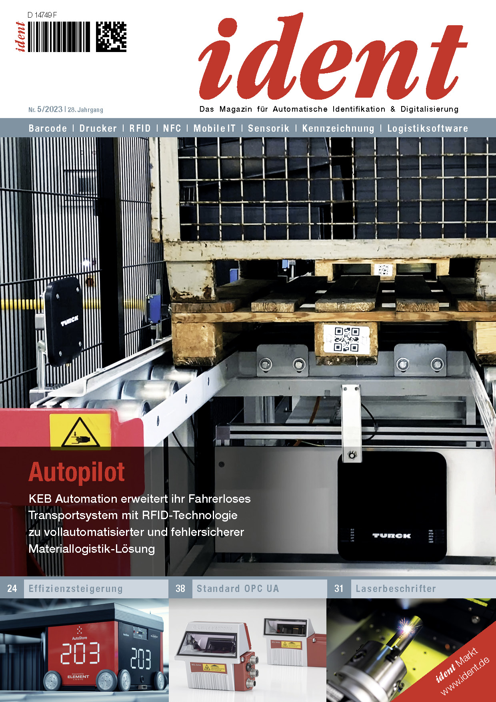The width and height of the screenshot is (496, 702).
Task: Open the 'Laserbeschrifter' article heading
Action: click(x=396, y=589)
